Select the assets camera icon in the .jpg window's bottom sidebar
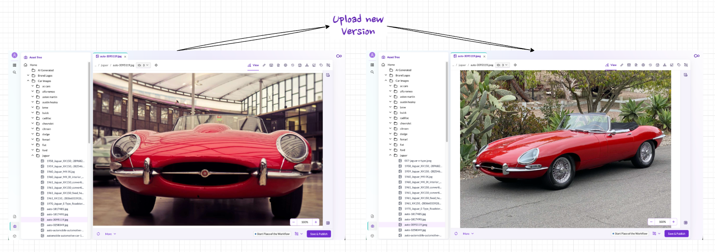This screenshot has height=252, width=715. click(x=15, y=226)
